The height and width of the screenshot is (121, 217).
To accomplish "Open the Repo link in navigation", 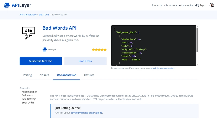I will tap(202, 5).
